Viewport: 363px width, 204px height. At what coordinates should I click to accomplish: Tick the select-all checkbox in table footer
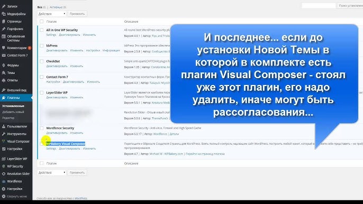point(41,163)
